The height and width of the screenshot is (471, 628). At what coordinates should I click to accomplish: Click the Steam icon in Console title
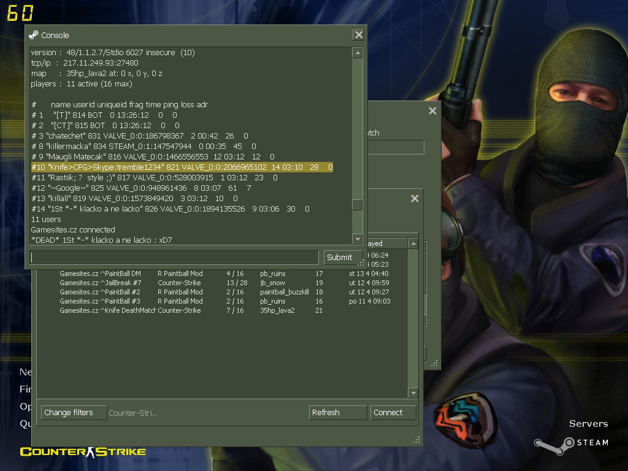(34, 35)
